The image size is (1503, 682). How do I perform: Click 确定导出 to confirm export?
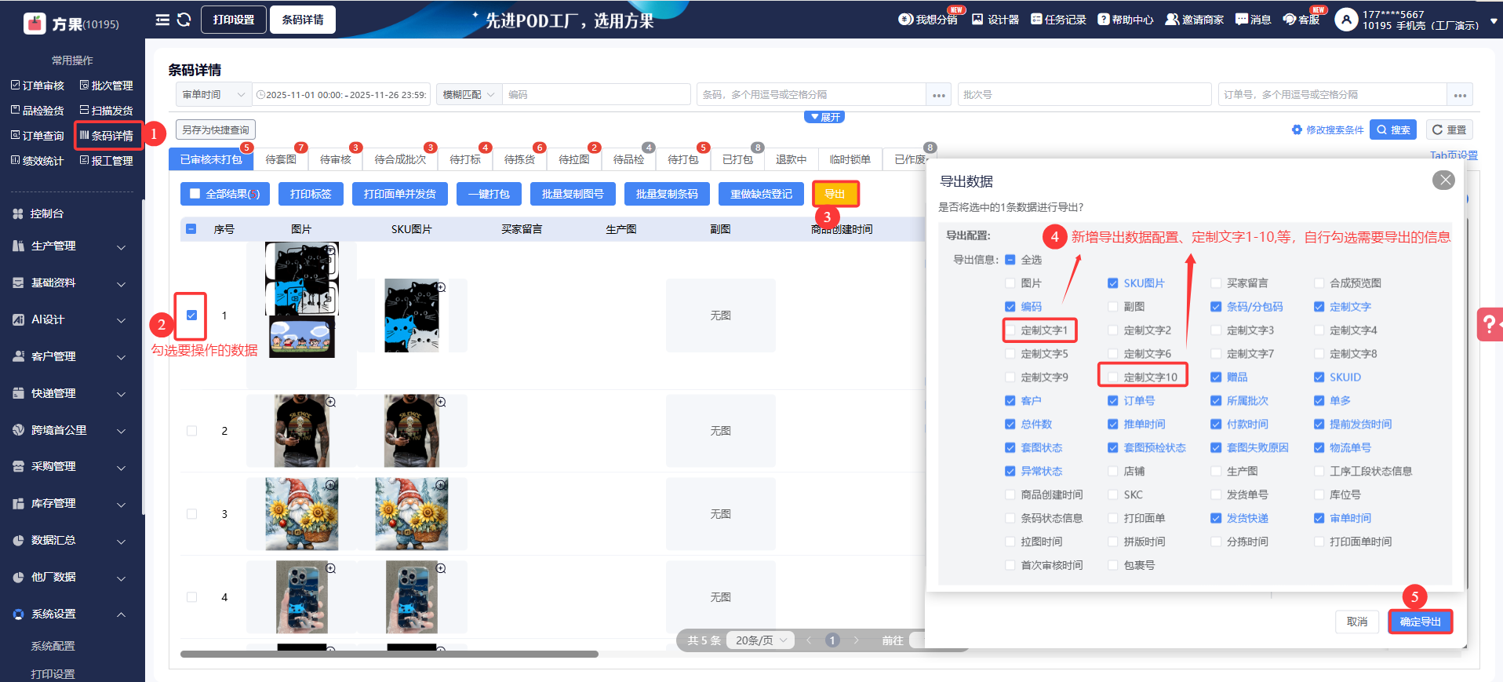coord(1420,622)
